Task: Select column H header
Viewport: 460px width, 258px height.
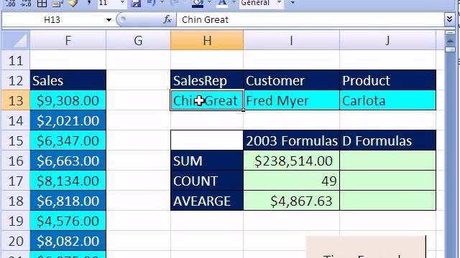Action: 207,40
